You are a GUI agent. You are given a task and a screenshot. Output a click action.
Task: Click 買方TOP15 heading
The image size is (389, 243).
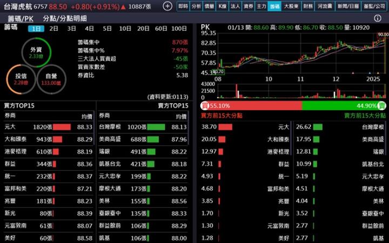point(19,106)
